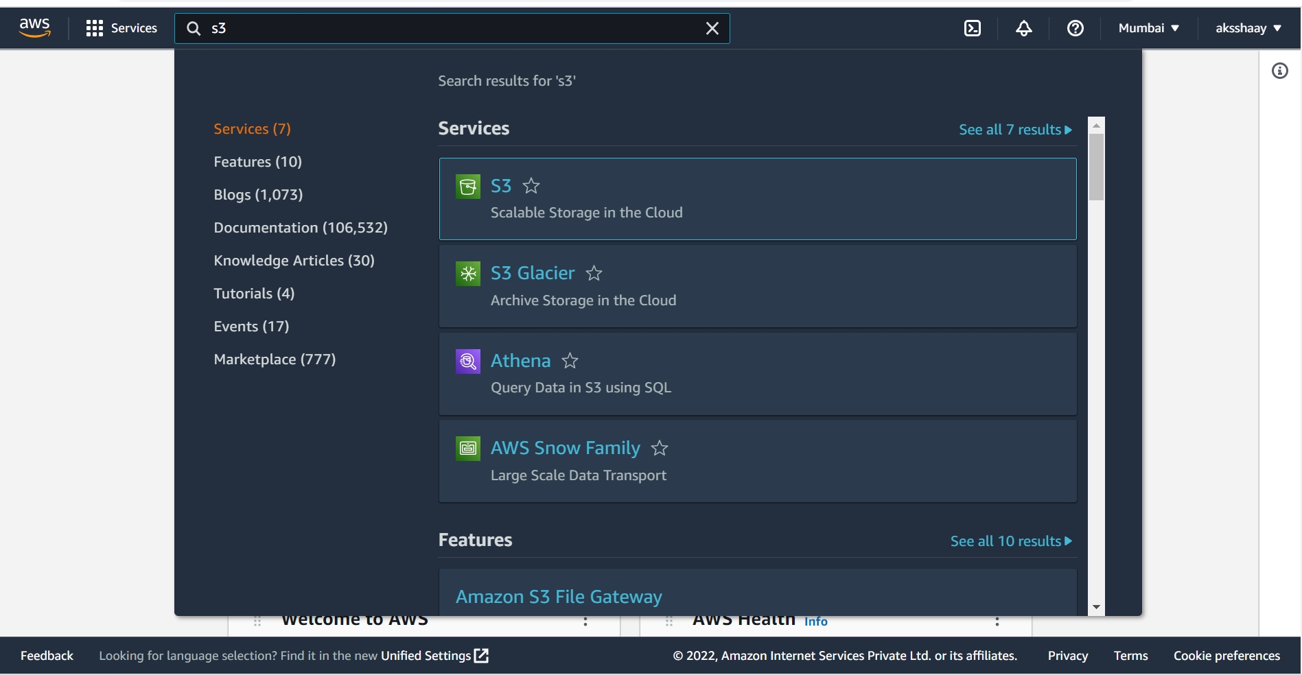Open the S3 service link
This screenshot has width=1302, height=675.
(x=501, y=186)
